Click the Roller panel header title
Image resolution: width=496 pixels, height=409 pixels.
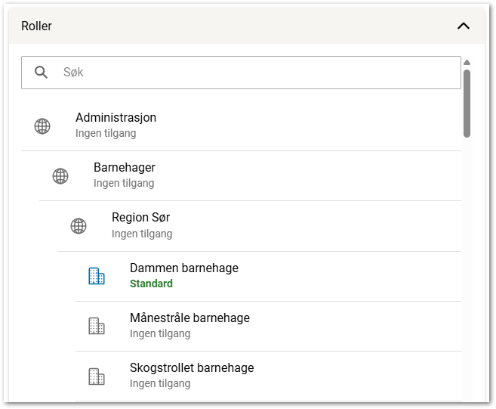37,26
